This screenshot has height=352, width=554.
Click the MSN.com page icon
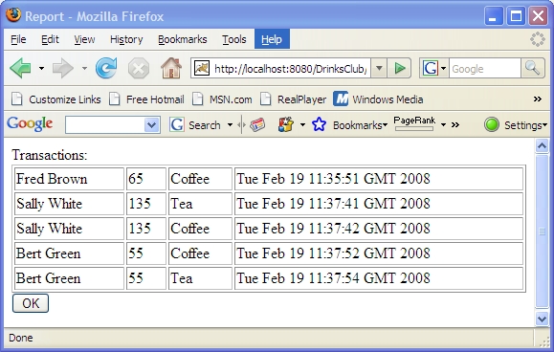coord(197,99)
